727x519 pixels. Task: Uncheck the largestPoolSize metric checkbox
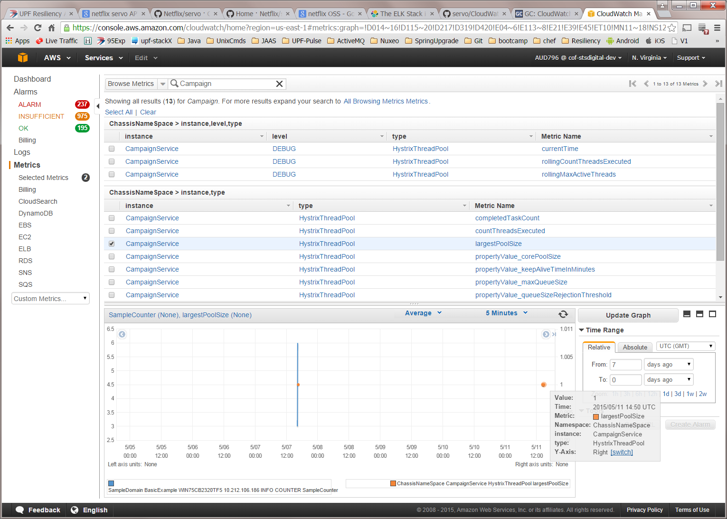tap(112, 244)
